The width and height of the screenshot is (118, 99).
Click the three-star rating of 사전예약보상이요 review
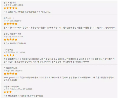pyautogui.click(x=10, y=92)
